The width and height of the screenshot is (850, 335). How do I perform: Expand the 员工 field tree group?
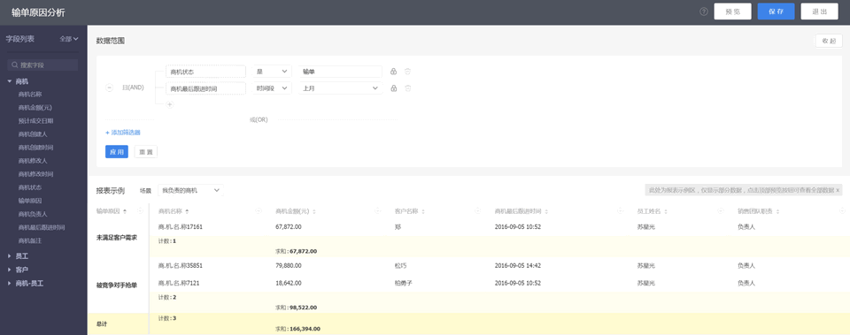(10, 256)
